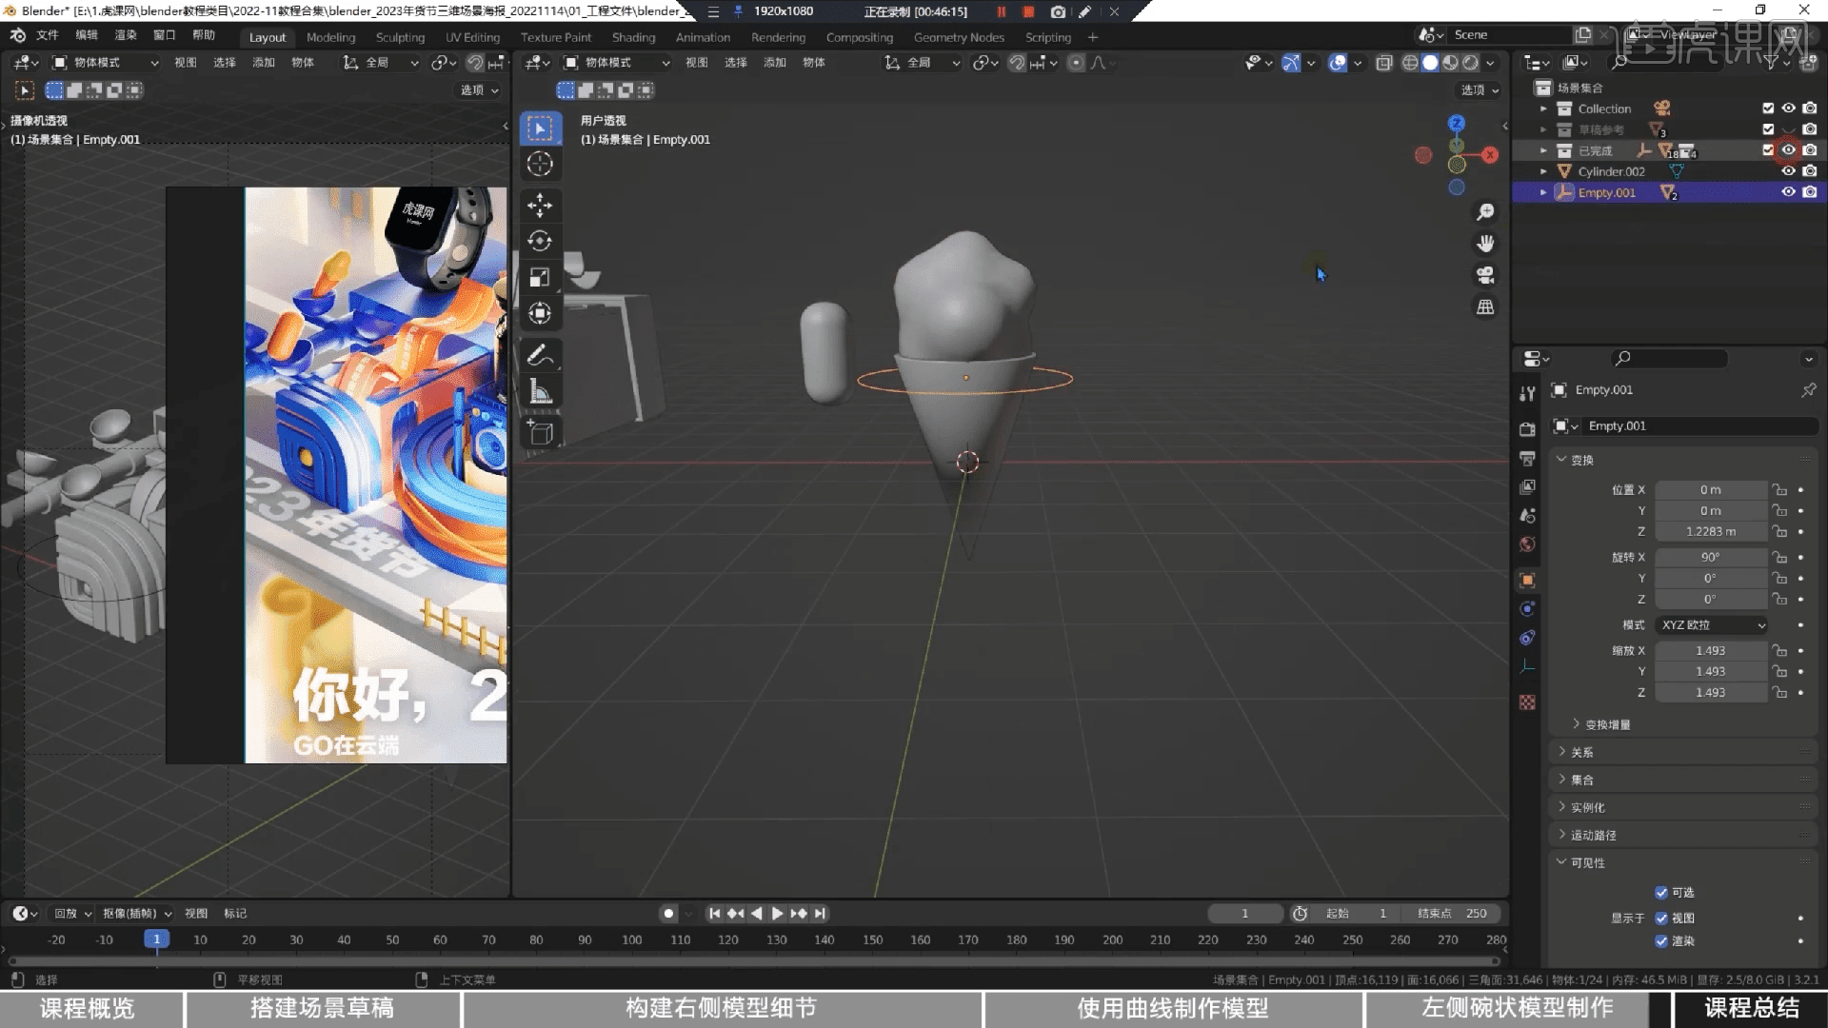Image resolution: width=1828 pixels, height=1028 pixels.
Task: Hide Cylinder.002 with its eye icon
Action: click(x=1788, y=171)
